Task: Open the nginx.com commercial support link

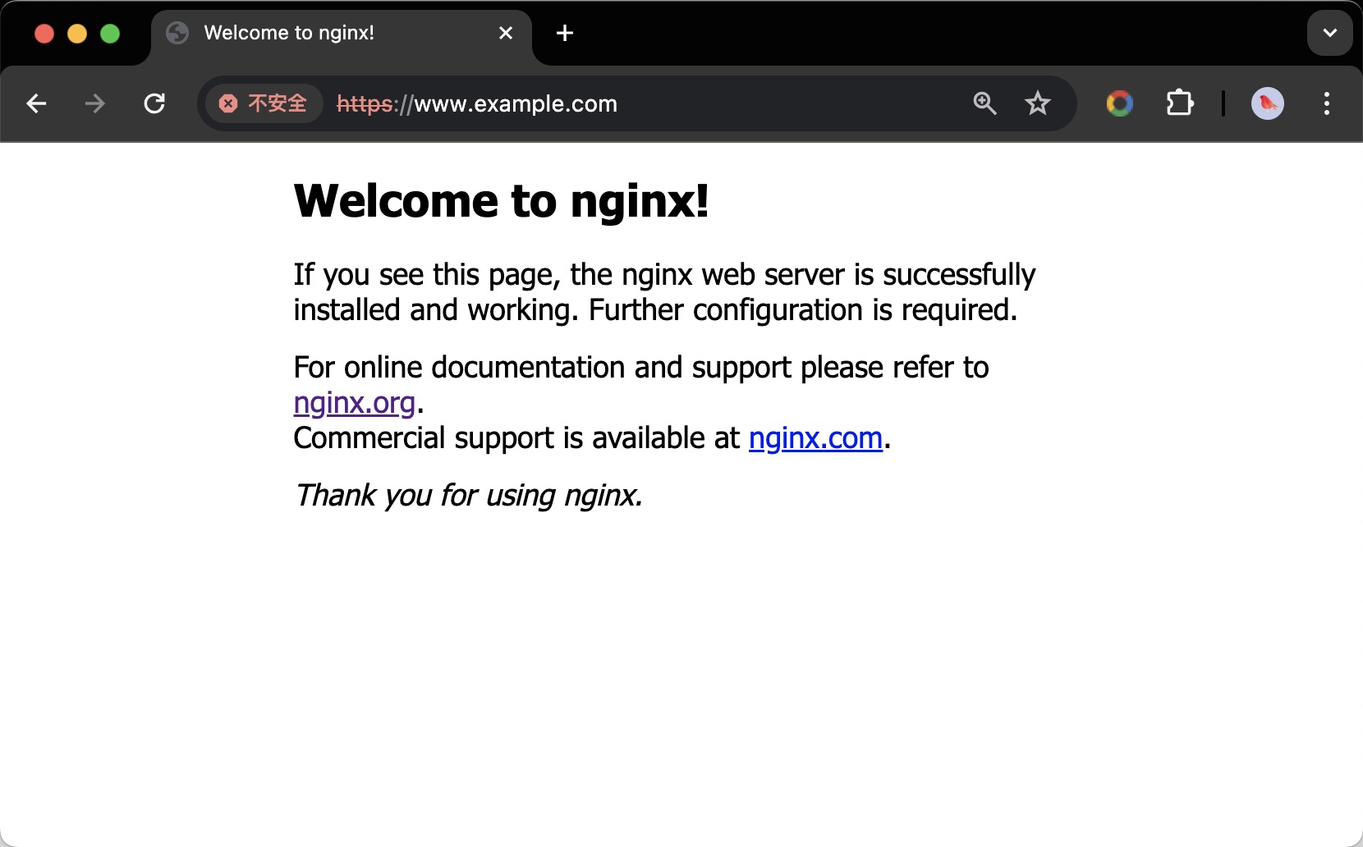Action: [x=815, y=438]
